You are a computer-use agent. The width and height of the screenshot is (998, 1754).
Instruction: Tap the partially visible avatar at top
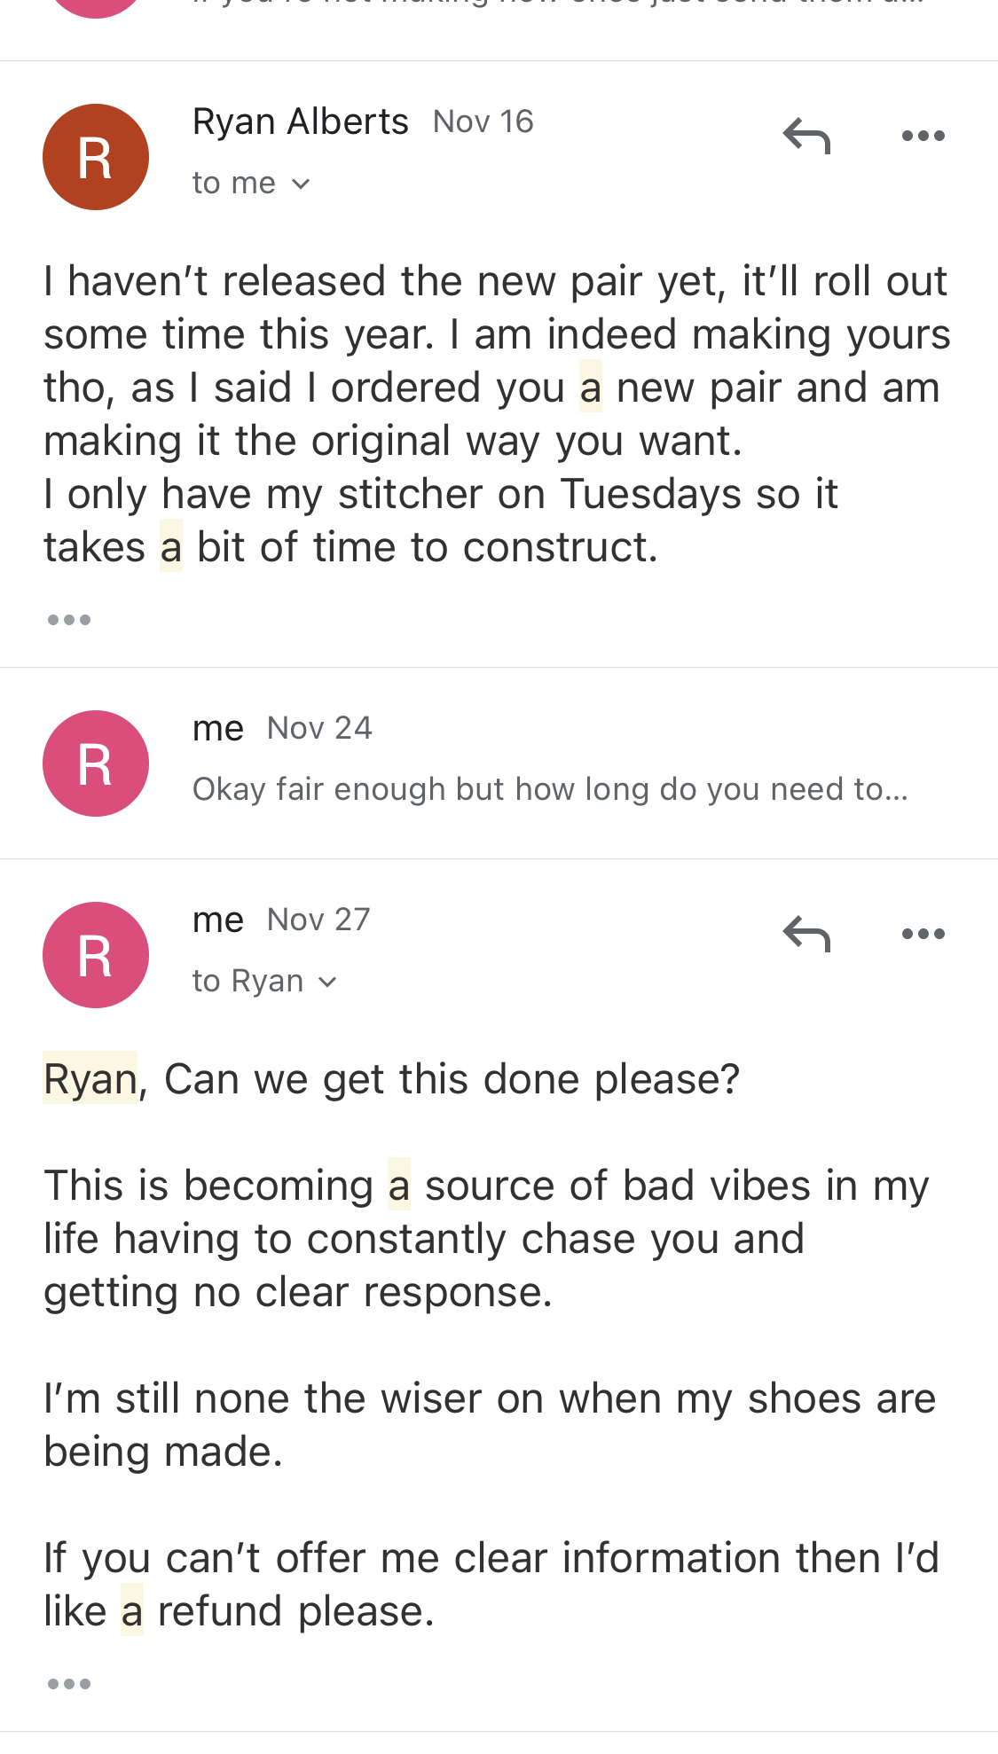coord(96,9)
